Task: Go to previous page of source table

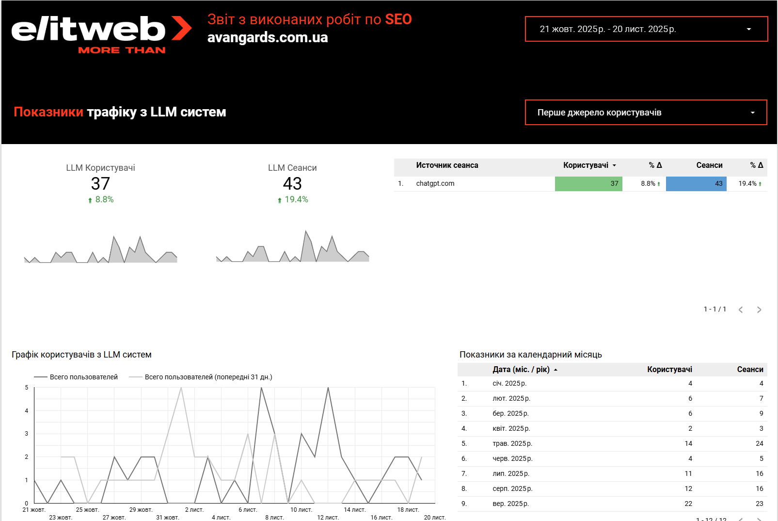Action: pyautogui.click(x=741, y=309)
